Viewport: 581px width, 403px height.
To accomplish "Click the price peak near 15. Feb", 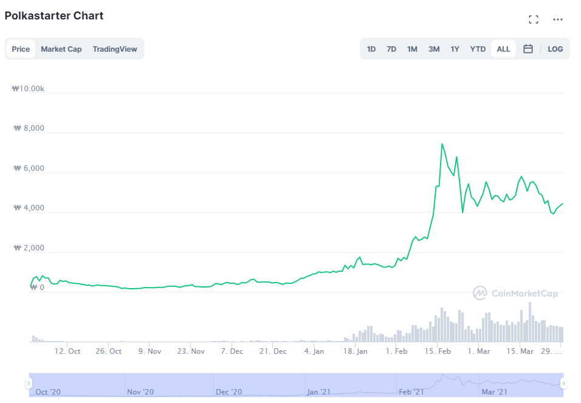I will pos(442,144).
